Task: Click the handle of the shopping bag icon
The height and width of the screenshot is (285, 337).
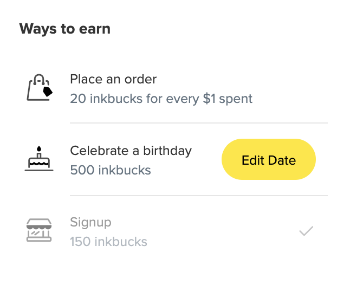Action: (39, 79)
